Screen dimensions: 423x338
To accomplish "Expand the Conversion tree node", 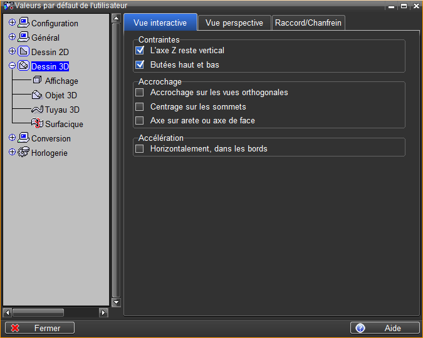I will click(x=12, y=138).
